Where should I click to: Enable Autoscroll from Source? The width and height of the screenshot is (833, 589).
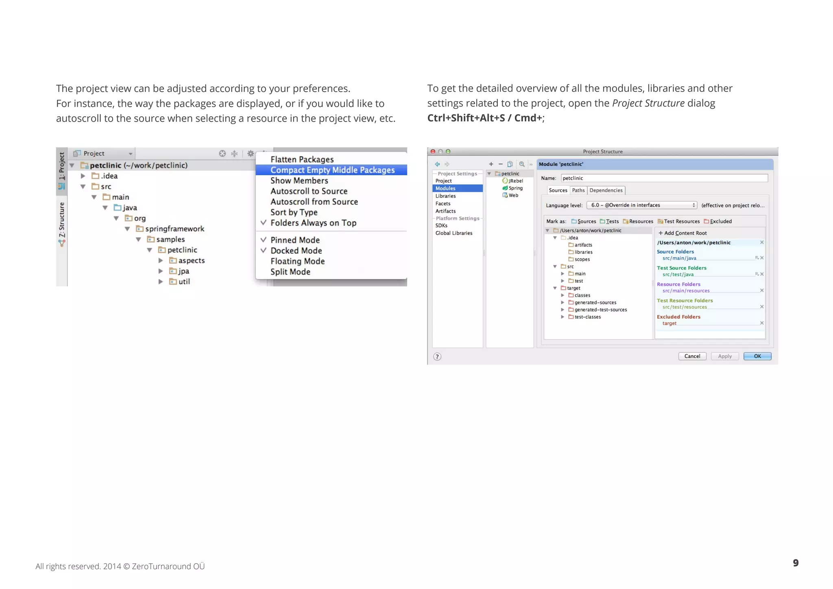tap(331, 202)
